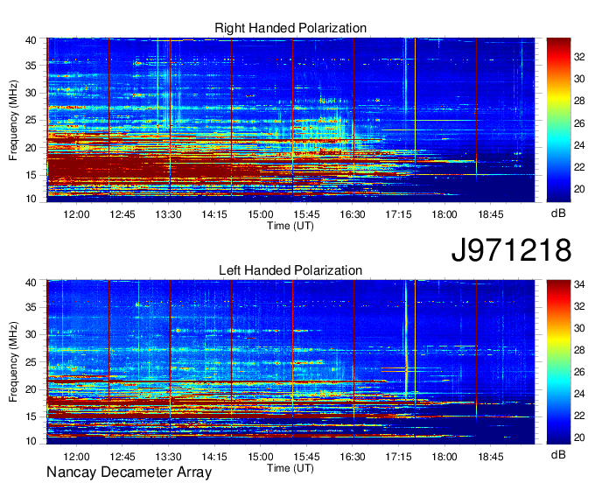
Task: Click 40 MHz tick on Right Handed frequency axis
Action: click(31, 40)
